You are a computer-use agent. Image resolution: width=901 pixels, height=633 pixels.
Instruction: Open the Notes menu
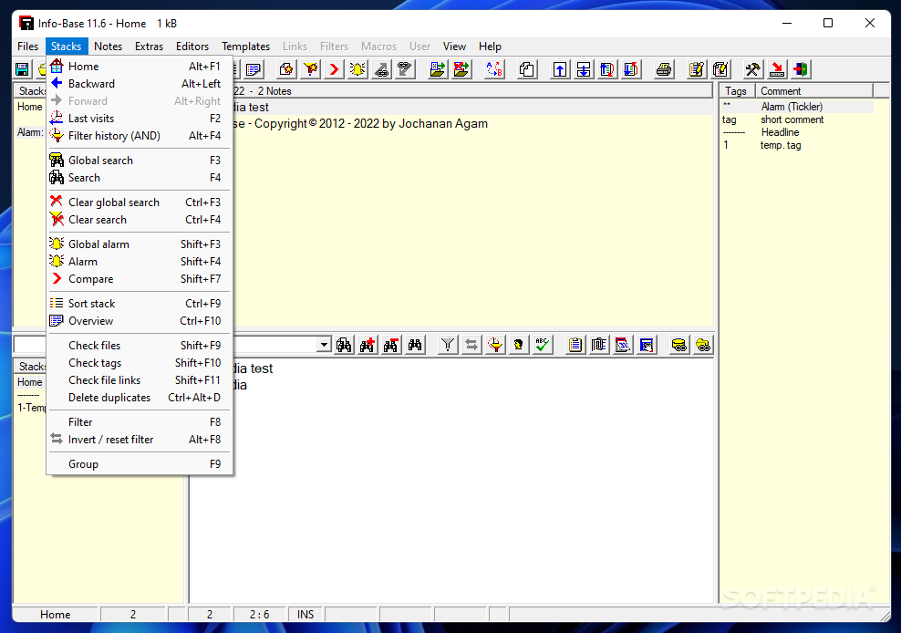pyautogui.click(x=108, y=47)
